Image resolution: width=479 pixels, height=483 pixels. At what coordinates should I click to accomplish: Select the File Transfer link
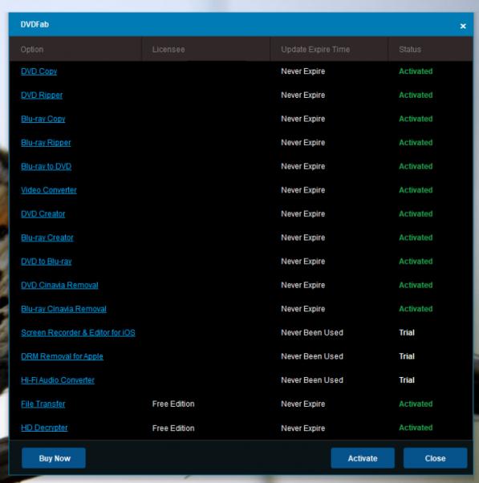pos(43,404)
